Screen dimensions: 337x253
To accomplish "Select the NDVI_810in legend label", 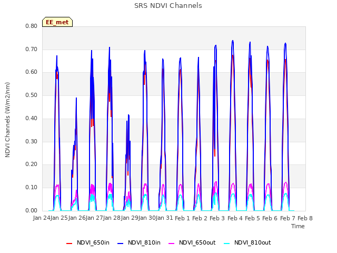I will coord(144,242).
